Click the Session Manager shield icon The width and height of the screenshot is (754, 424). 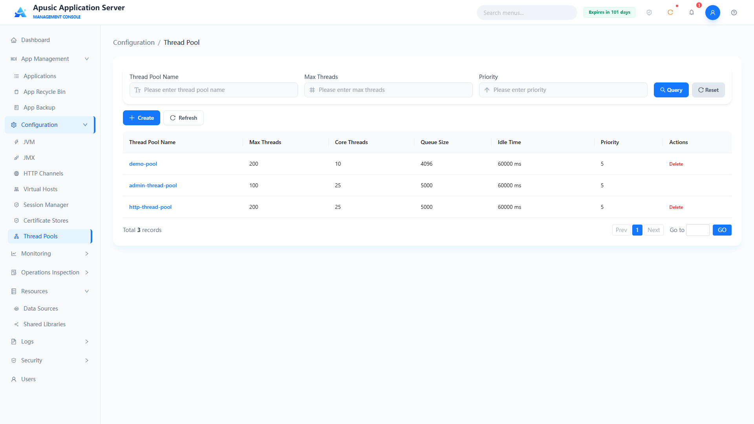tap(16, 205)
